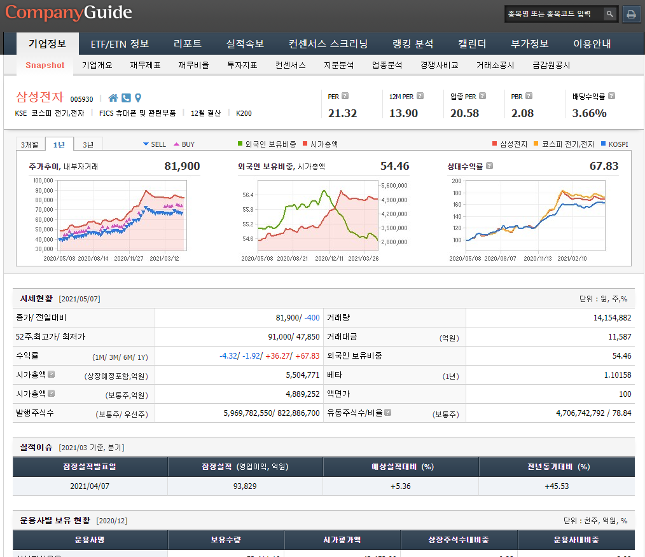This screenshot has height=557, width=645.
Task: Click help icon next to PBR
Action: coord(529,96)
